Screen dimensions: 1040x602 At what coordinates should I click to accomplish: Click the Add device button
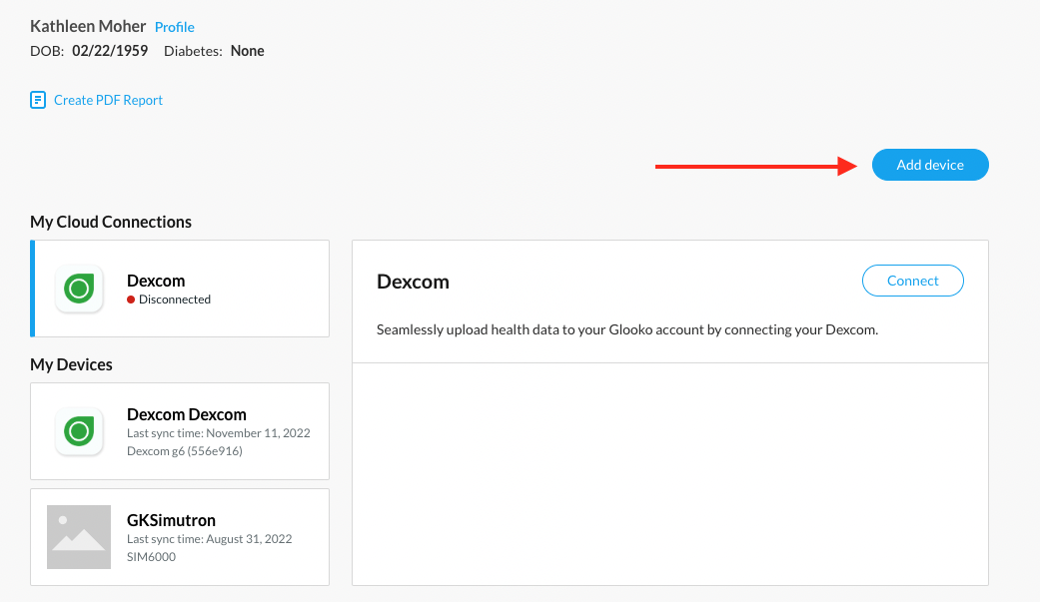pos(930,165)
